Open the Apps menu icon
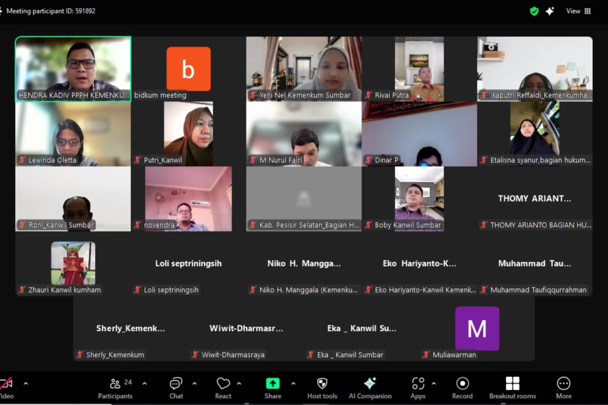608x405 pixels. [418, 387]
